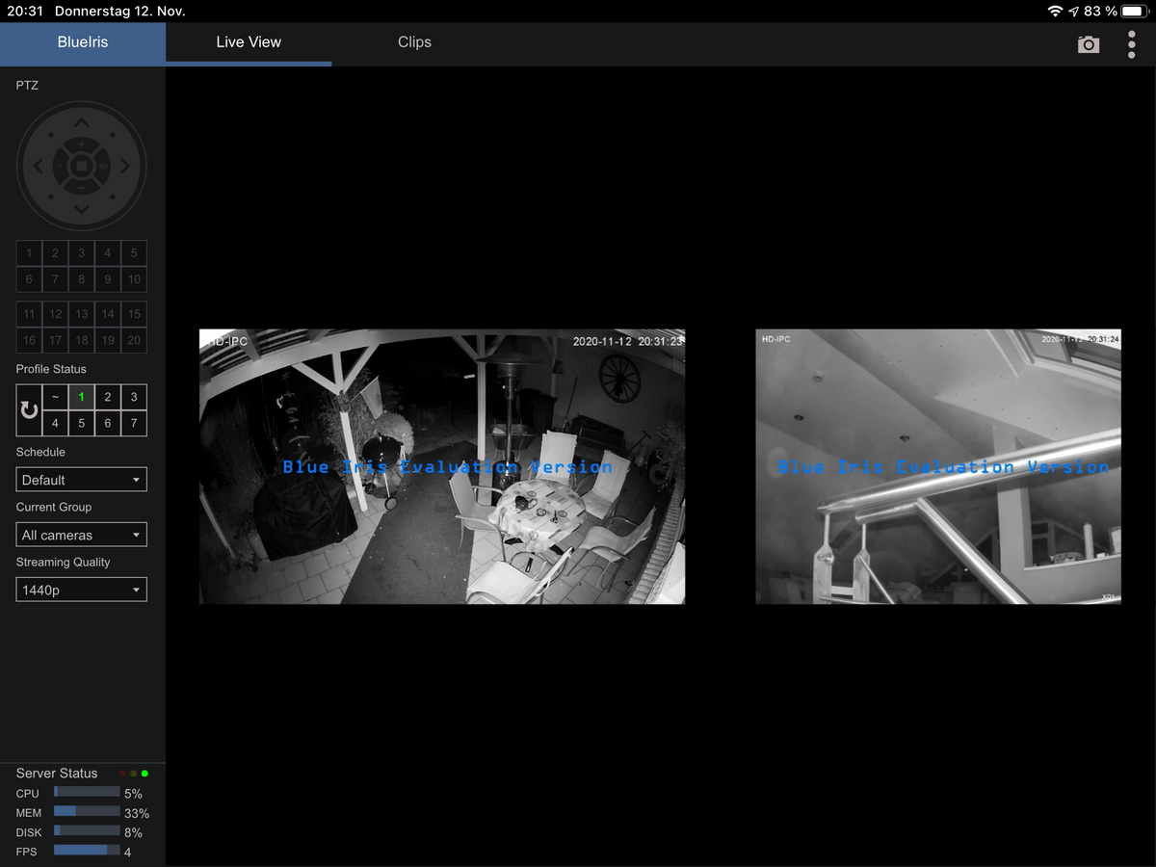This screenshot has height=867, width=1156.
Task: Pan camera right with PTZ right arrow
Action: tap(125, 167)
